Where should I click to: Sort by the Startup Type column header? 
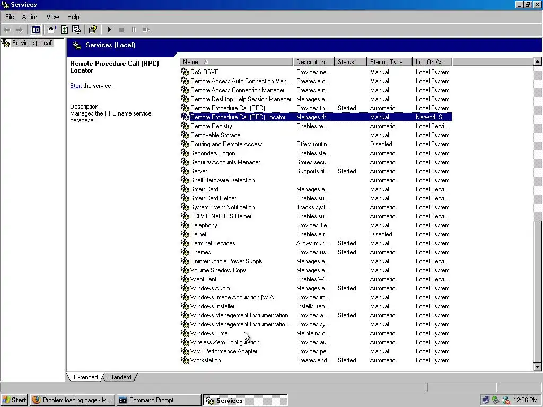(x=389, y=62)
